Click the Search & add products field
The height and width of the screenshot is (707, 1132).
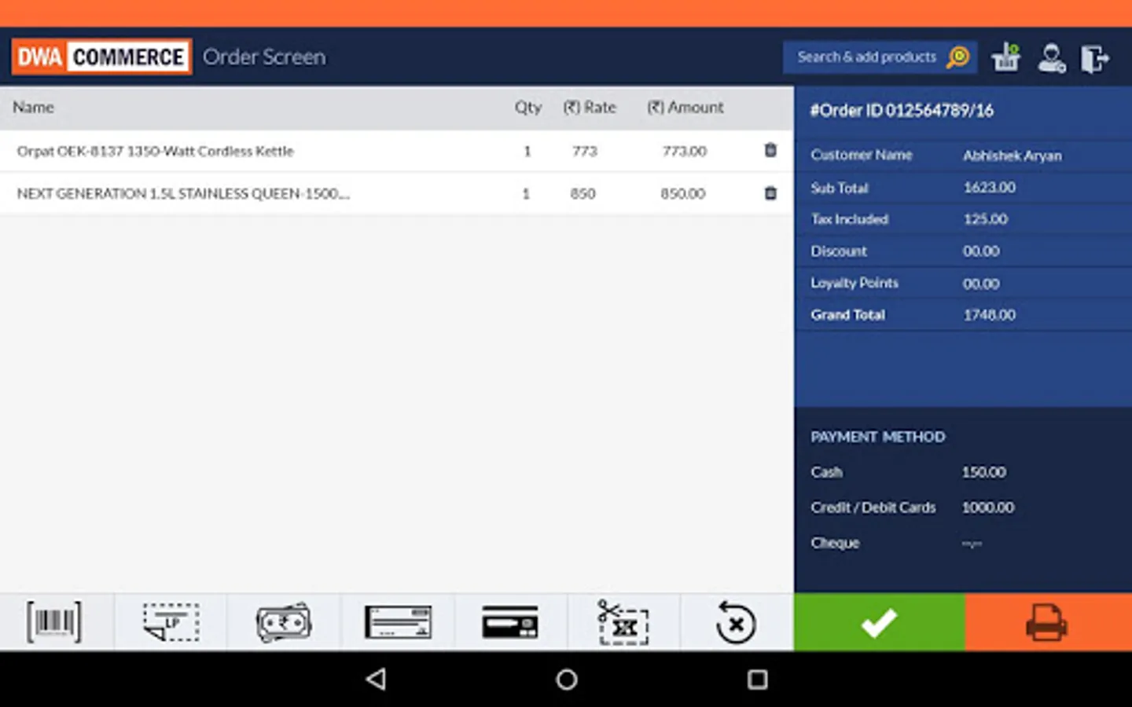coord(865,57)
